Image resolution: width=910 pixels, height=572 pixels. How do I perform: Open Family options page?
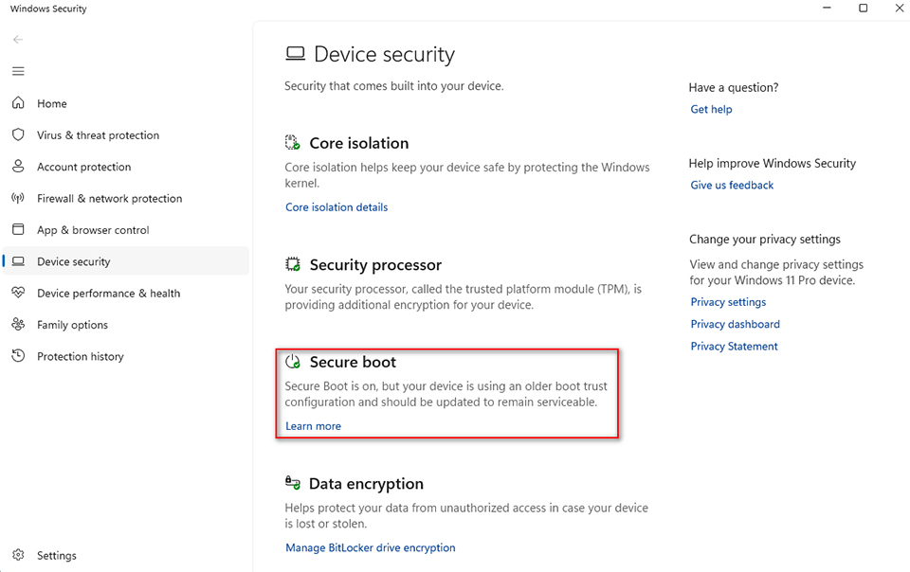(126, 325)
